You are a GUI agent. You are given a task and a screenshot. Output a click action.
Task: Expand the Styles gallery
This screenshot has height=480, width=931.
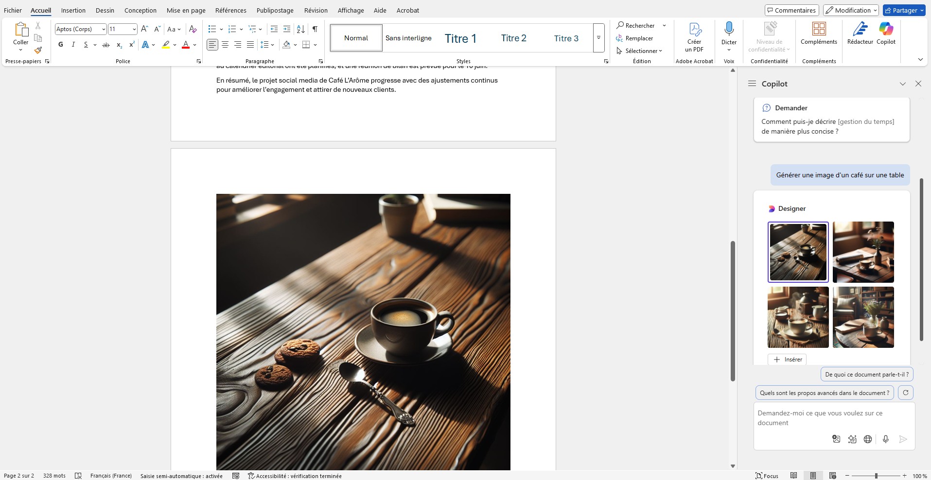(598, 38)
